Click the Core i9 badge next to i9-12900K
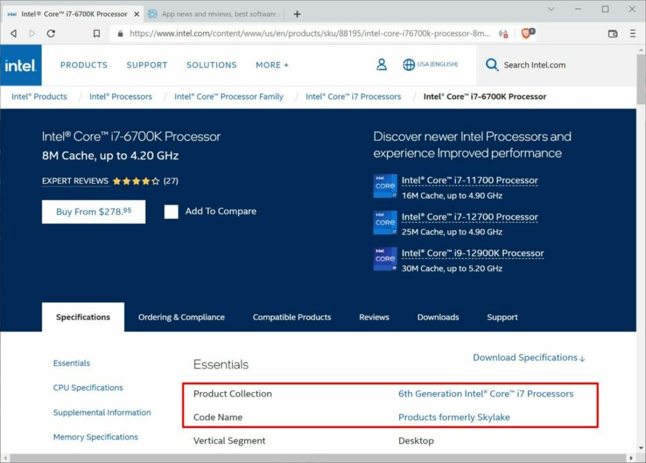The height and width of the screenshot is (463, 646). (x=384, y=259)
